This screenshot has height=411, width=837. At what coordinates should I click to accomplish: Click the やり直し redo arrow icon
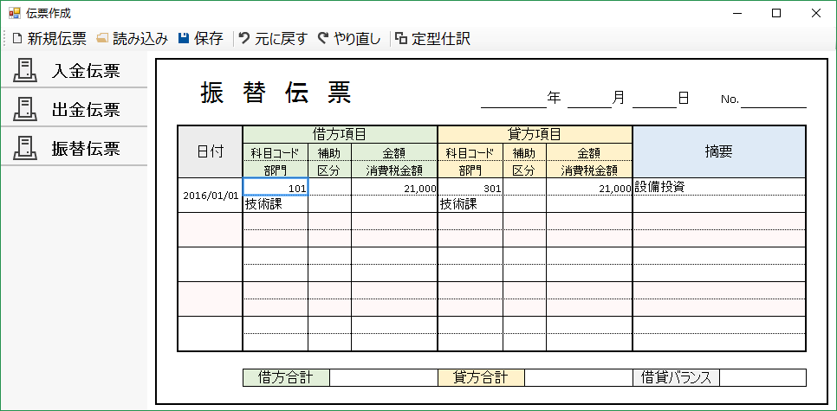click(322, 38)
